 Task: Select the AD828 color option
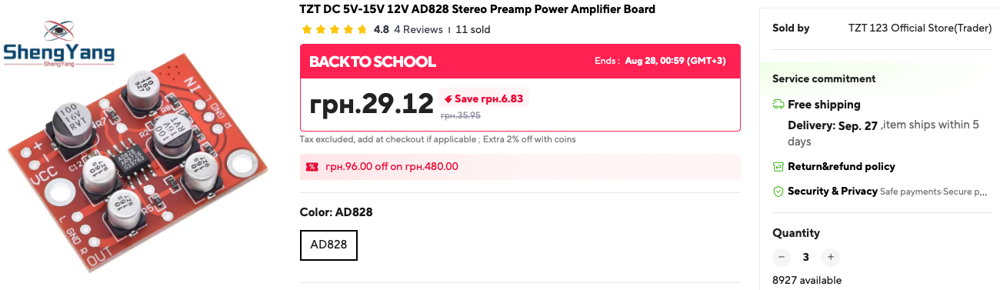tap(328, 245)
